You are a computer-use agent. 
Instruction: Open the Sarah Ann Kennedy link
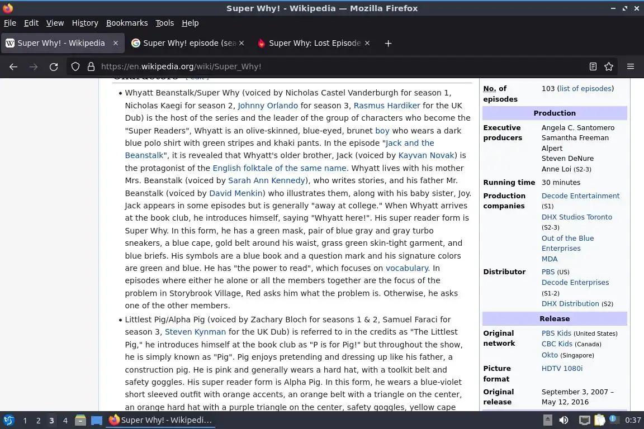[267, 180]
